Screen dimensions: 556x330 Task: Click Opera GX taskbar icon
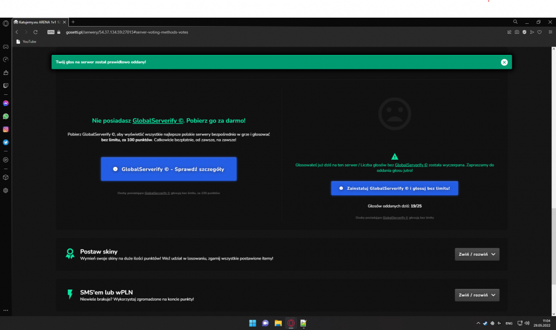[x=291, y=323]
